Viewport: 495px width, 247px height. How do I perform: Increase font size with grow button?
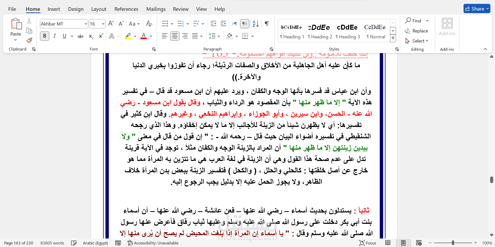111,24
